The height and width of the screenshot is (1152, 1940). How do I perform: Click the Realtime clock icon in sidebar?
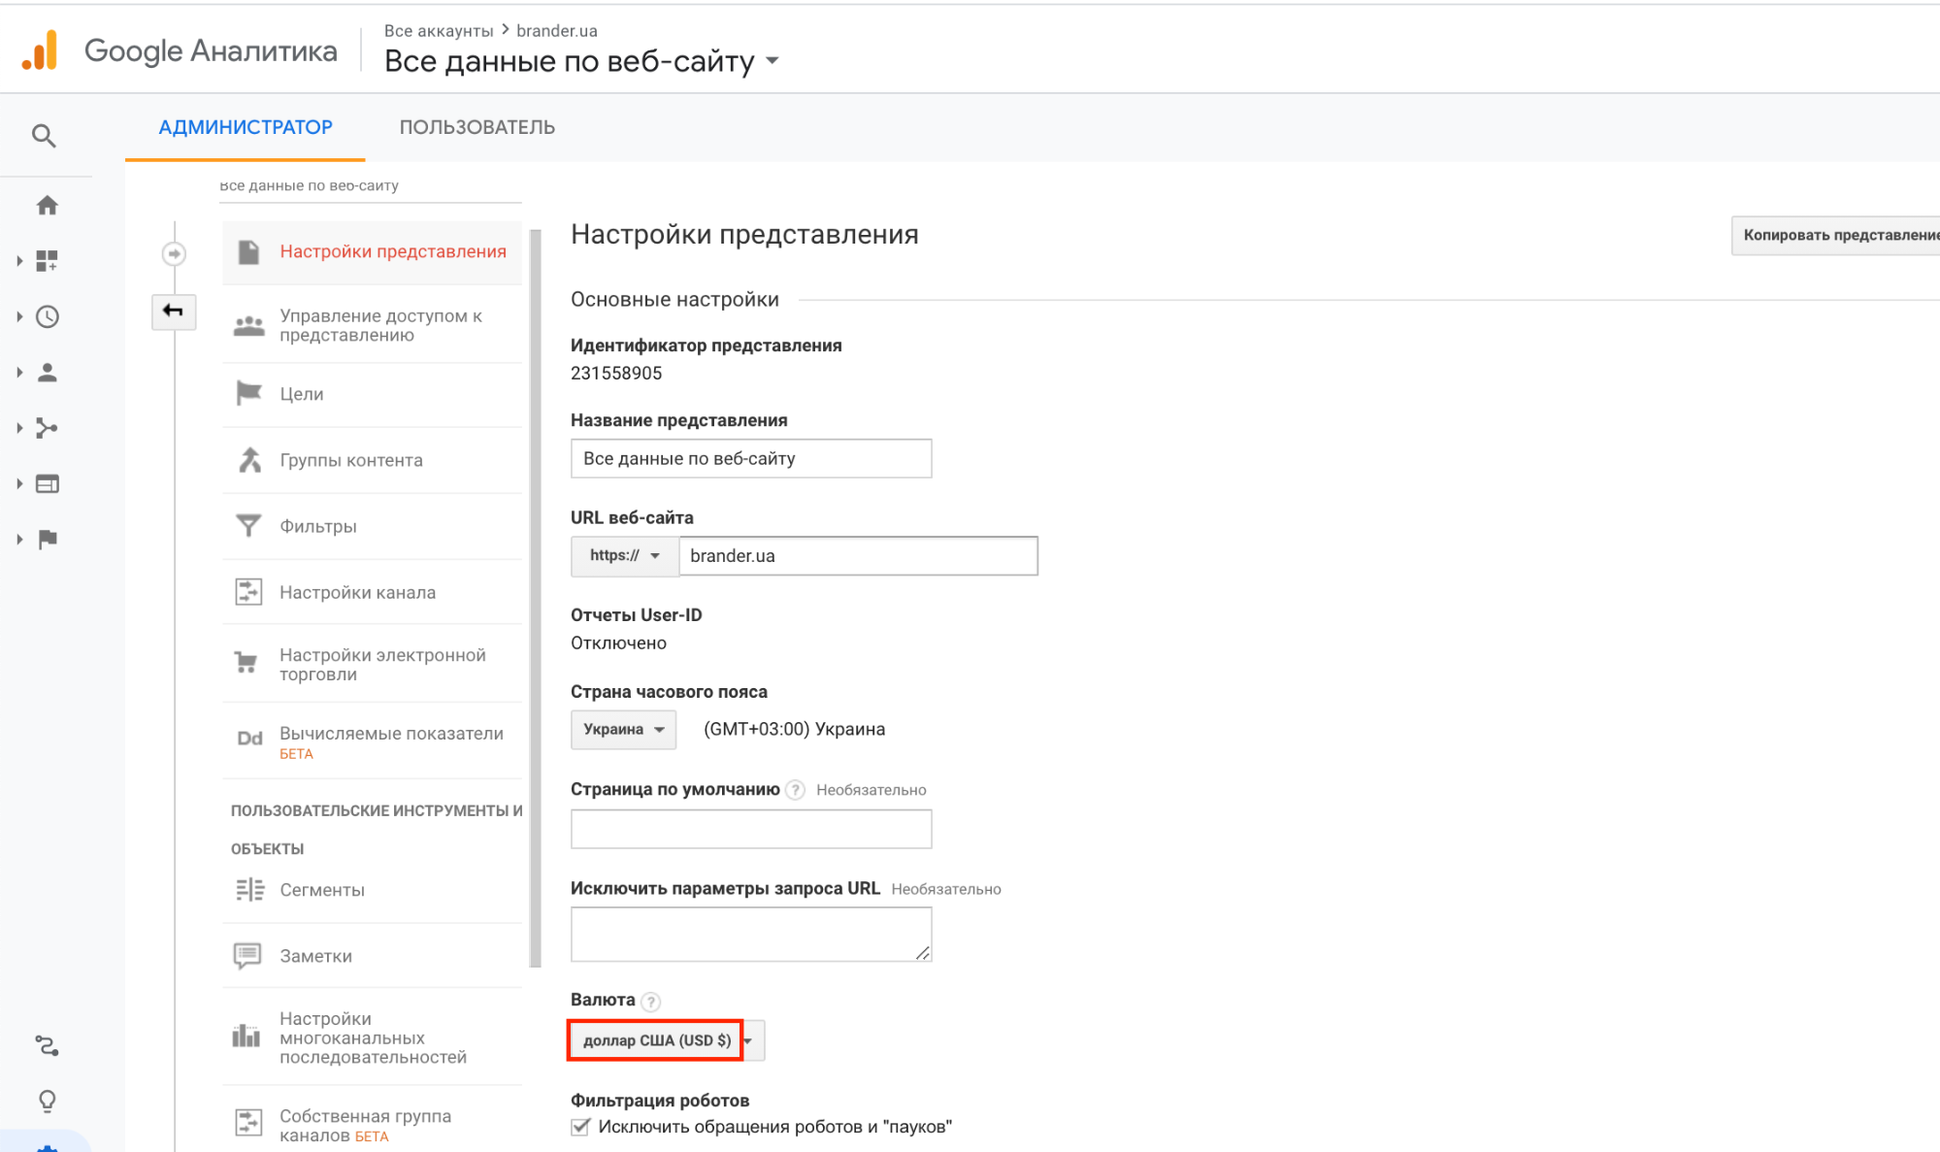tap(47, 317)
